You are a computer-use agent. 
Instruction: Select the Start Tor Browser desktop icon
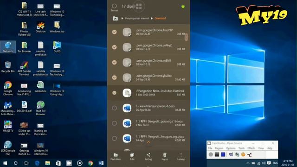(x=40, y=108)
